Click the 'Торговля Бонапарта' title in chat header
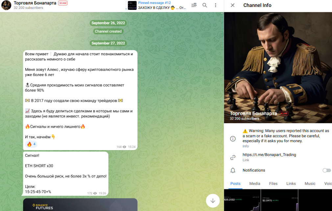The width and height of the screenshot is (332, 211). click(x=35, y=3)
